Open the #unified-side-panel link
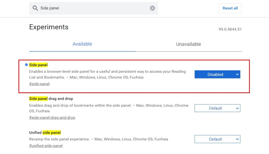This screenshot has width=269, height=154. tap(46, 146)
